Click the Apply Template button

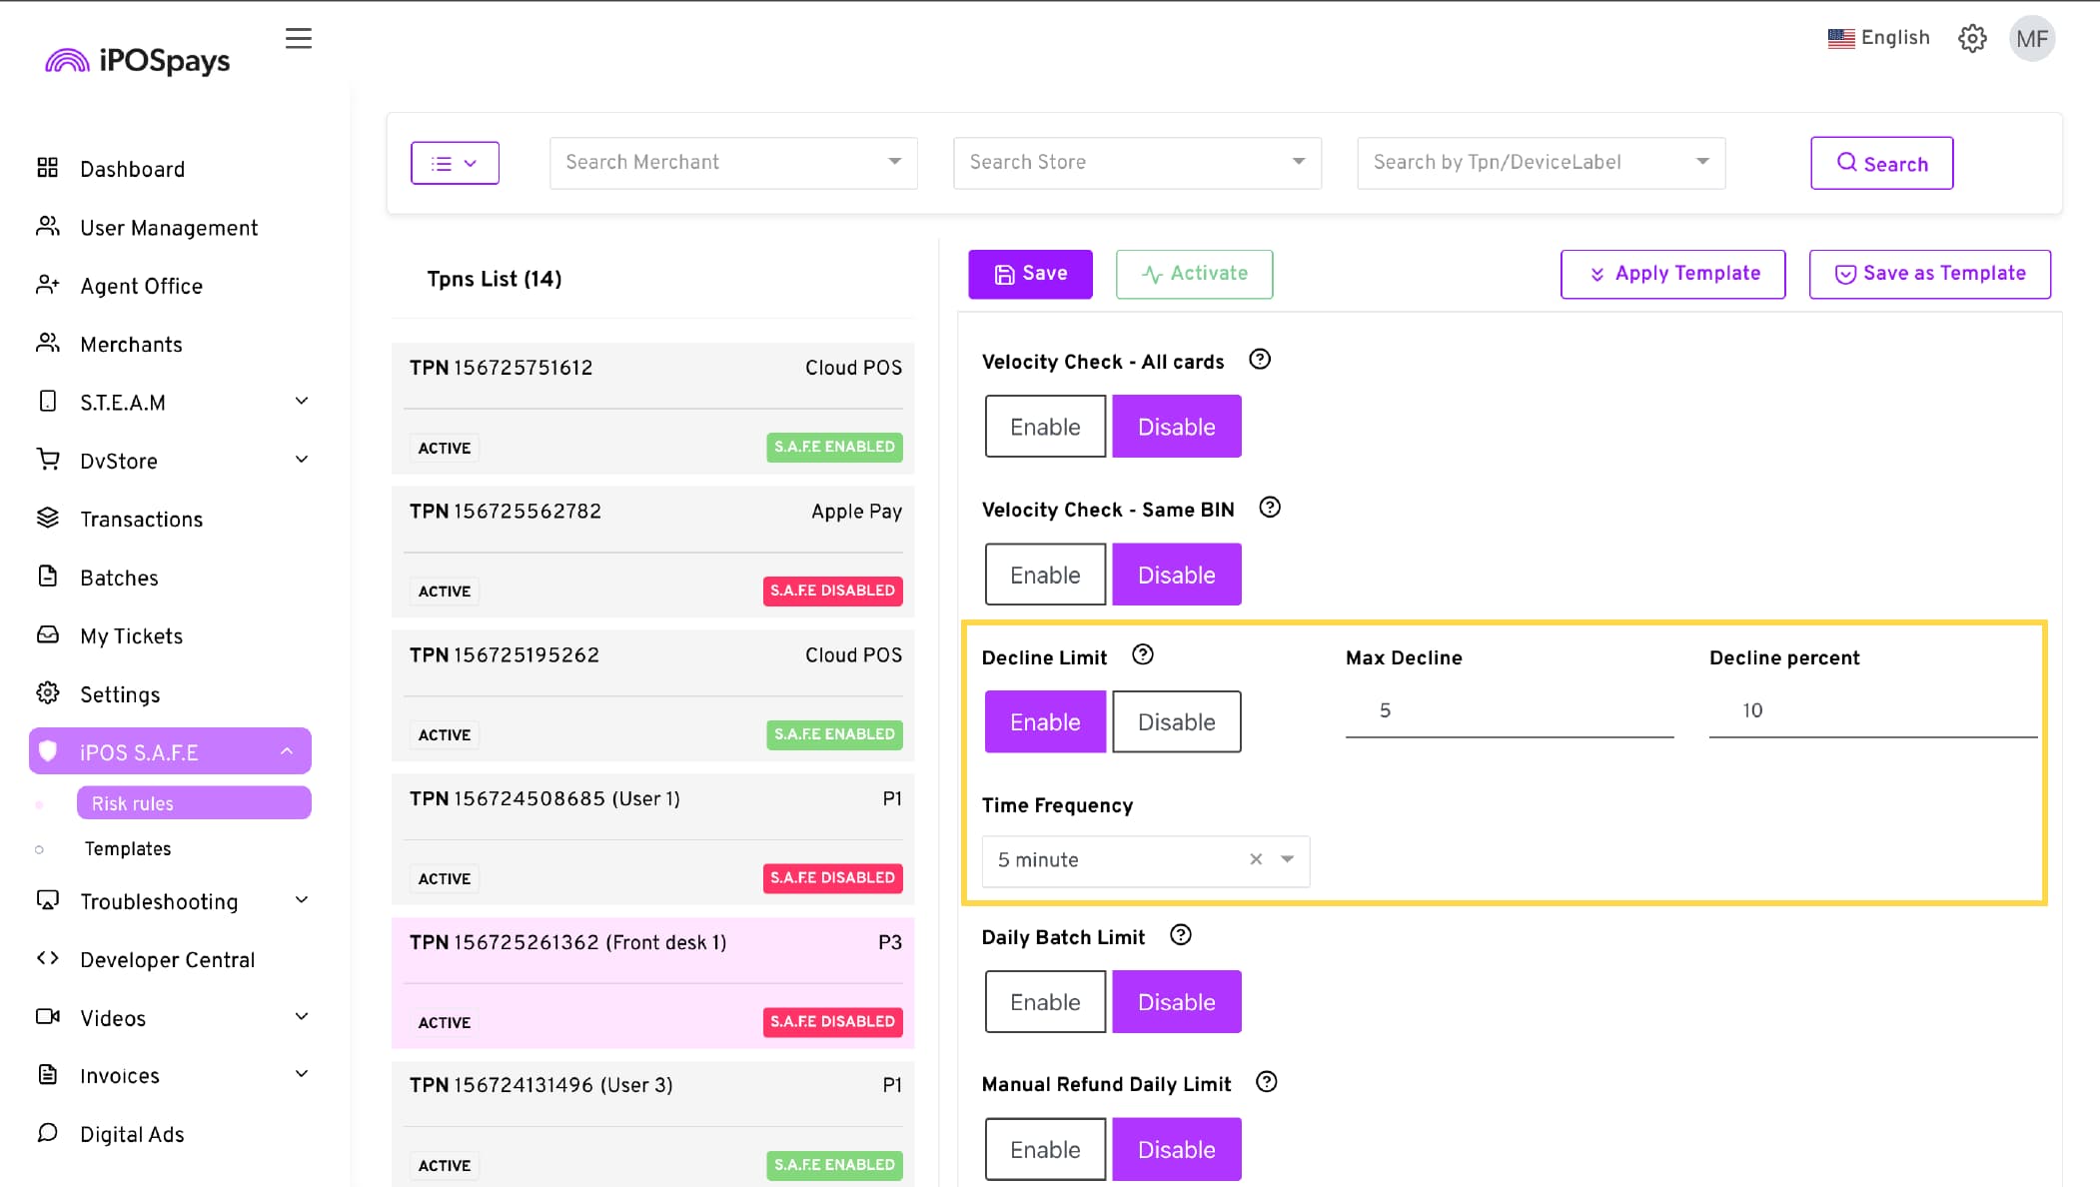coord(1672,274)
